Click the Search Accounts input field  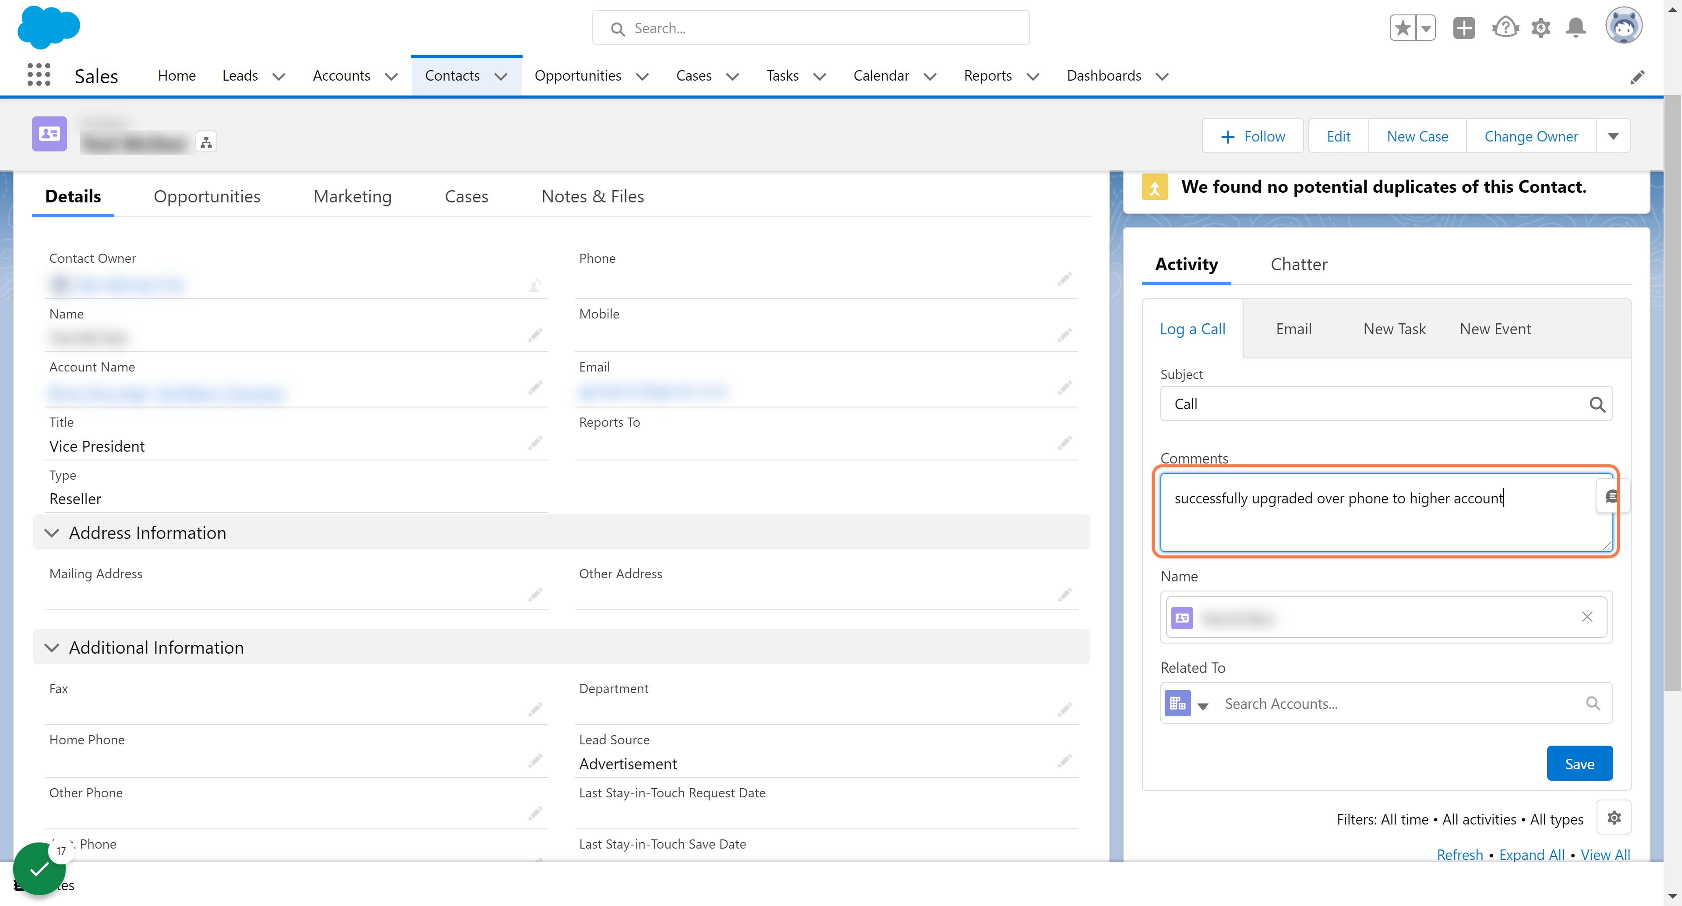click(1397, 704)
